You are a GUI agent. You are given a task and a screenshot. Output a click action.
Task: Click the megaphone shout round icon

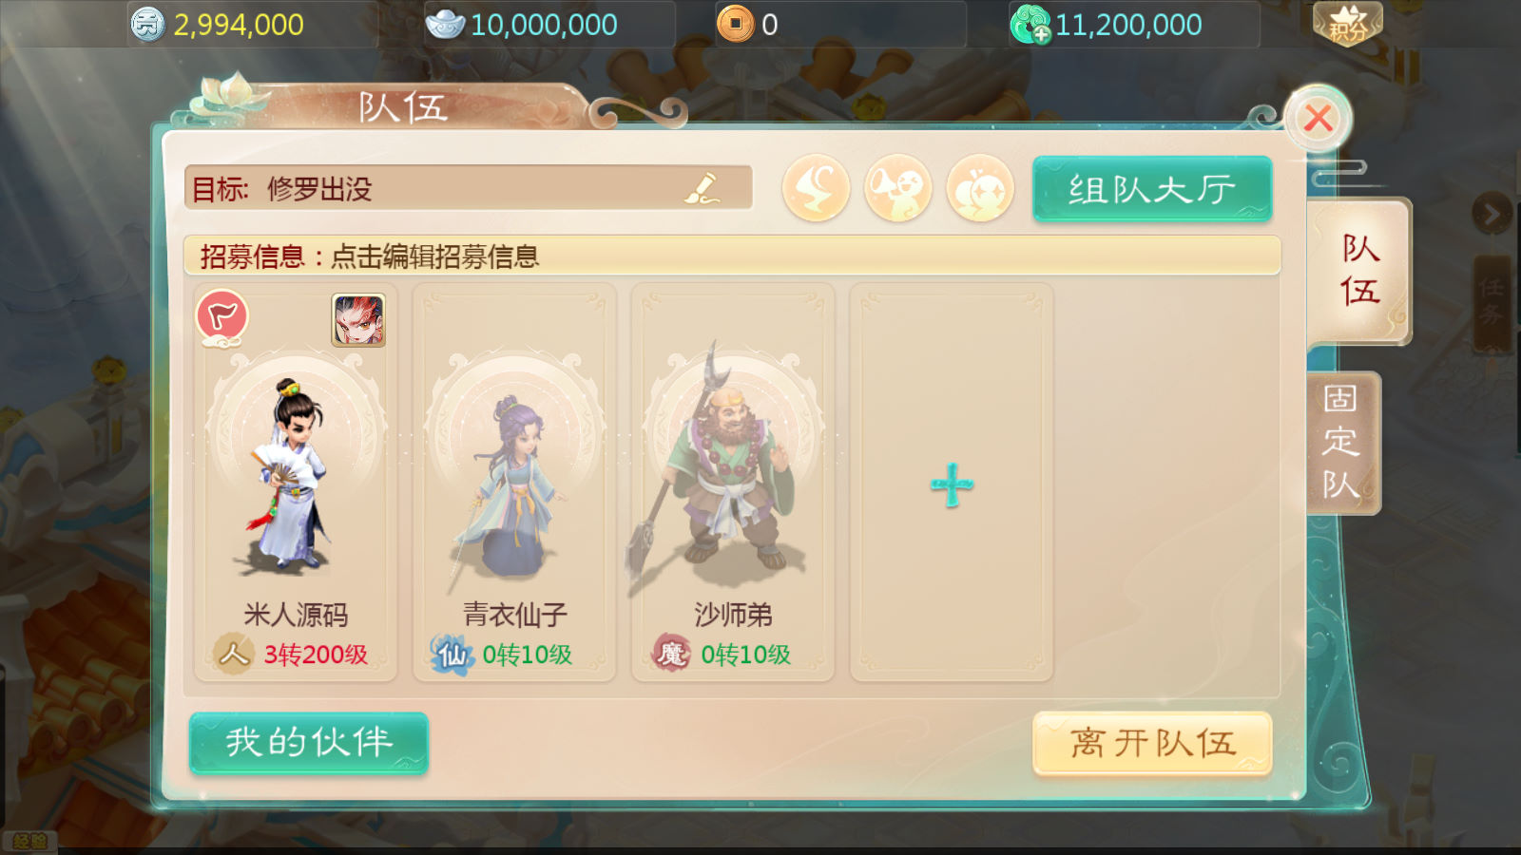click(897, 188)
